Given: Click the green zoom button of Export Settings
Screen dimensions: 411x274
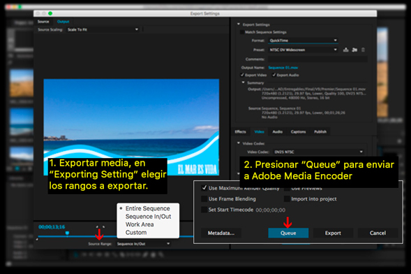Looking at the screenshot, I should coord(50,13).
